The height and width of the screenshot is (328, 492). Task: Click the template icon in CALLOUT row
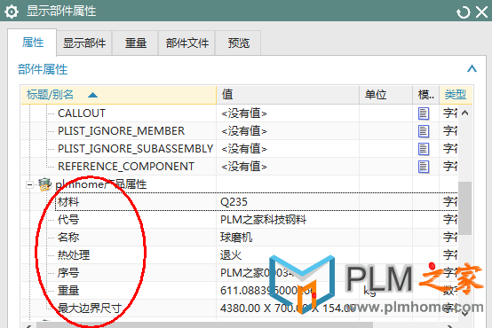pos(424,113)
